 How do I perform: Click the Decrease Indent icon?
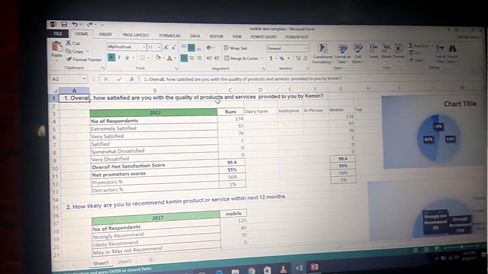(x=209, y=58)
